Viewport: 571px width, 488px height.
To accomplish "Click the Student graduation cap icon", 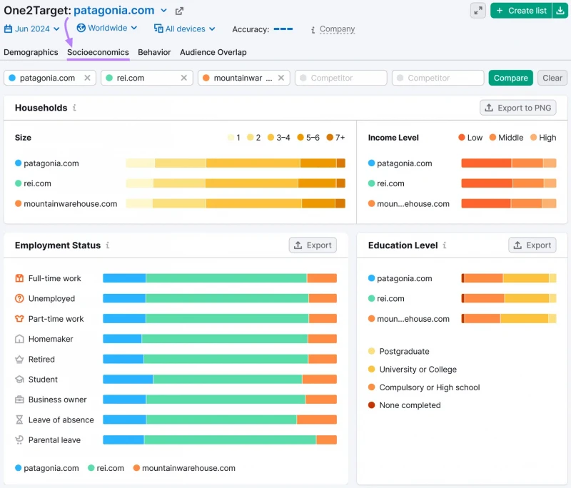I will [x=19, y=380].
